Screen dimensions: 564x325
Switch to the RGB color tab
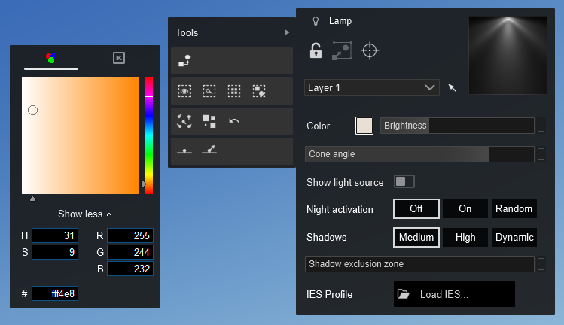point(51,58)
